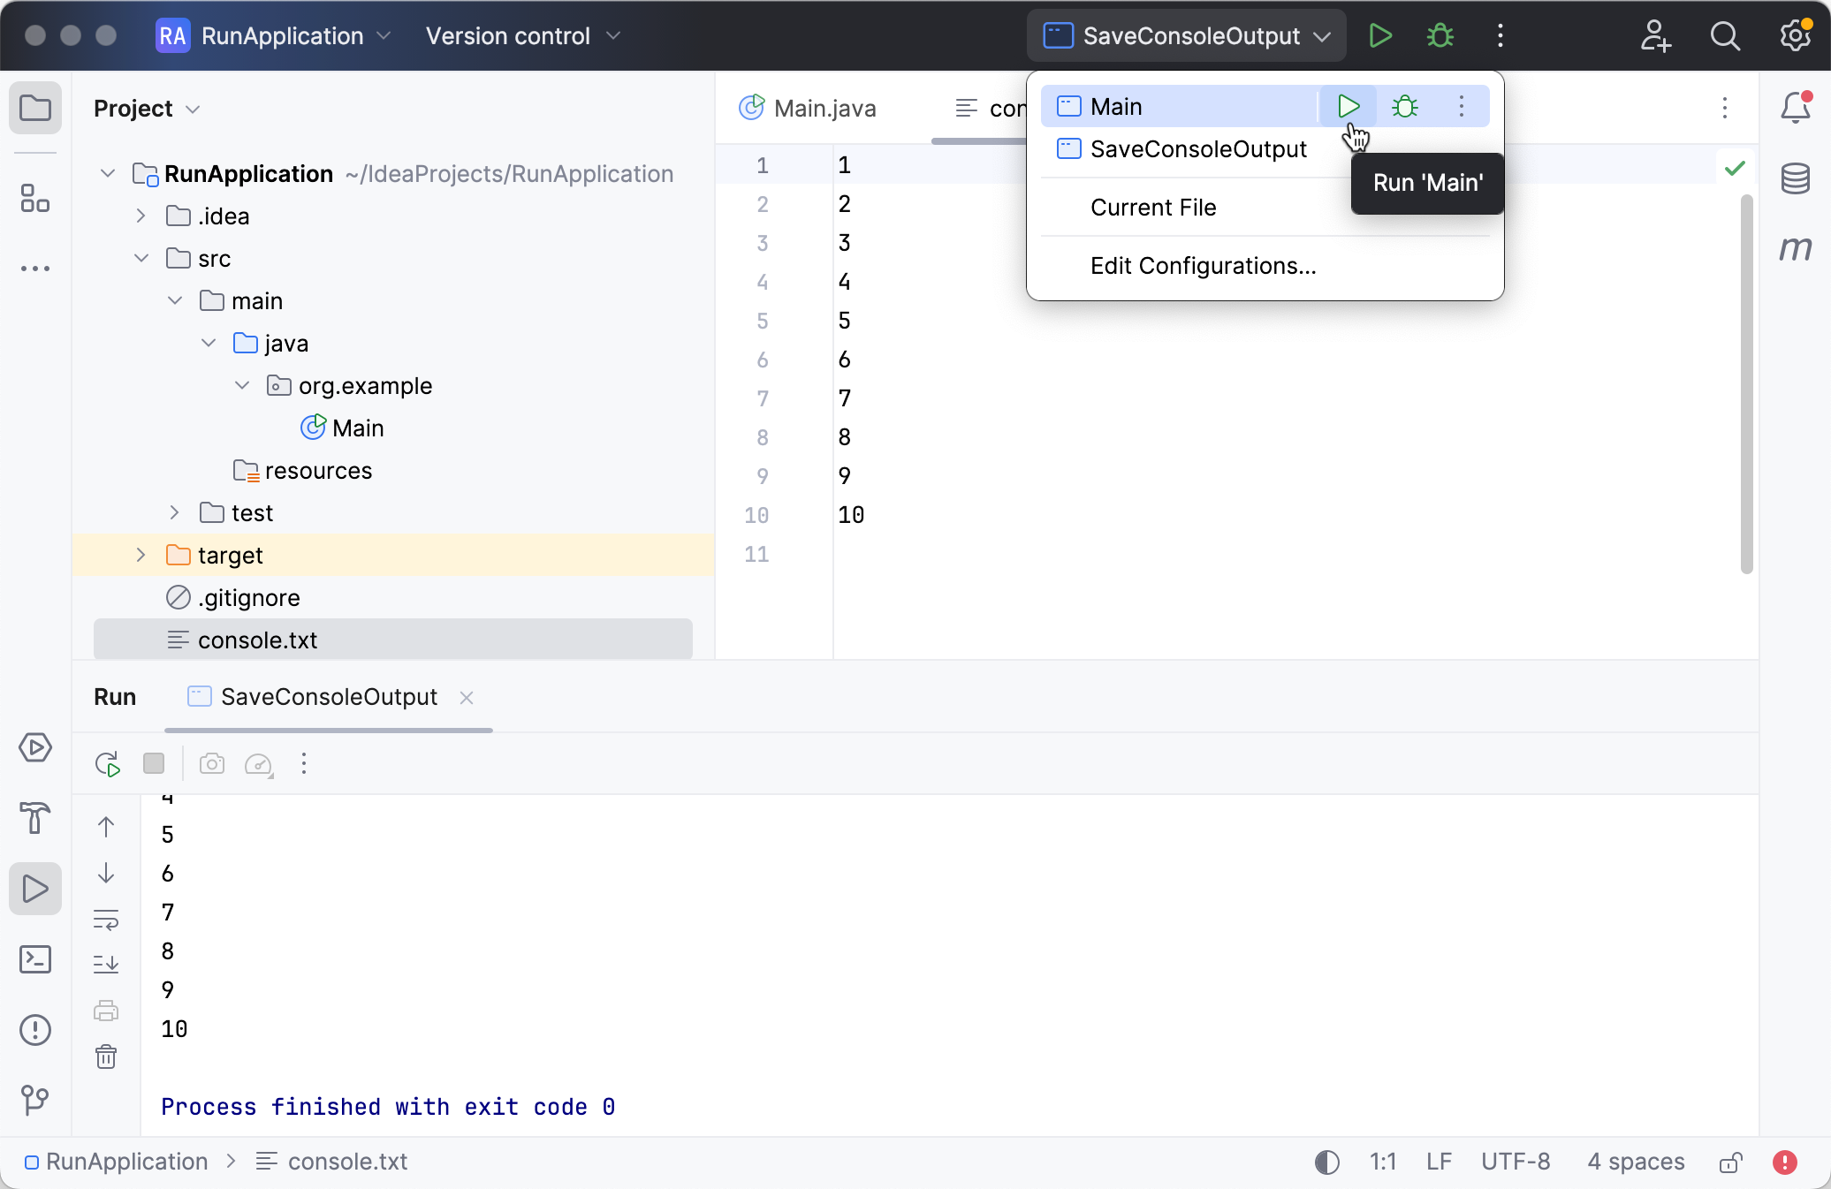Screen dimensions: 1831x1189
Task: Click the Rerun SaveConsoleOutput icon
Action: click(107, 763)
